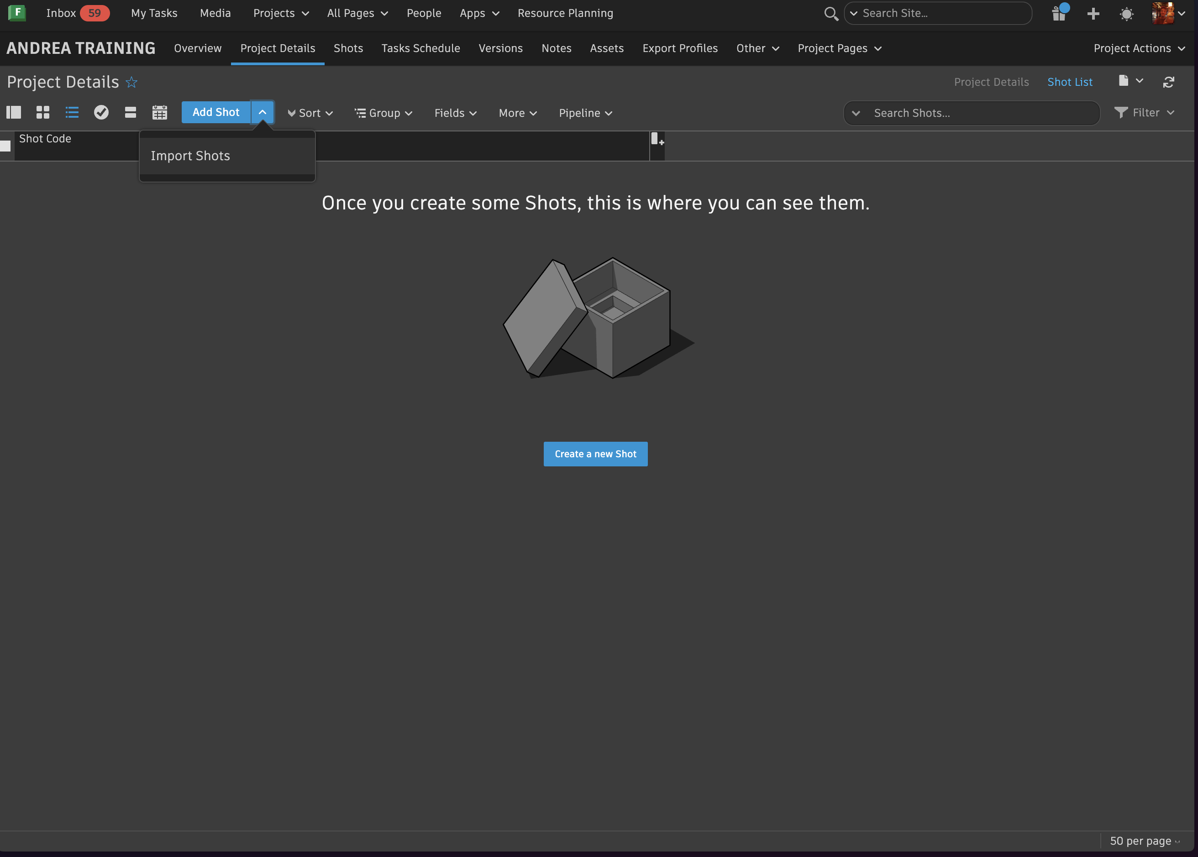This screenshot has width=1198, height=857.
Task: Open the Tasks Schedule tab
Action: pyautogui.click(x=420, y=48)
